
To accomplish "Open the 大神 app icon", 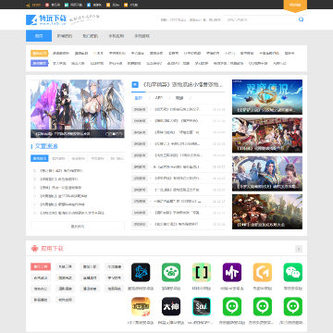I will 171,306.
